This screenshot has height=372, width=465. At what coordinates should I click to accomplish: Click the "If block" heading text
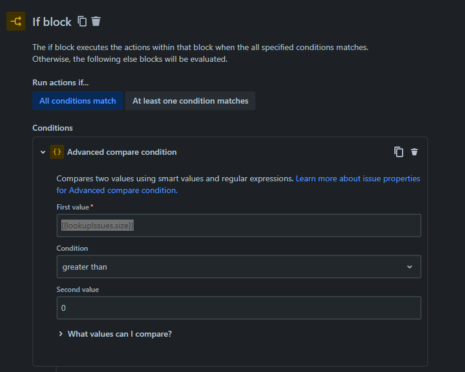click(52, 22)
